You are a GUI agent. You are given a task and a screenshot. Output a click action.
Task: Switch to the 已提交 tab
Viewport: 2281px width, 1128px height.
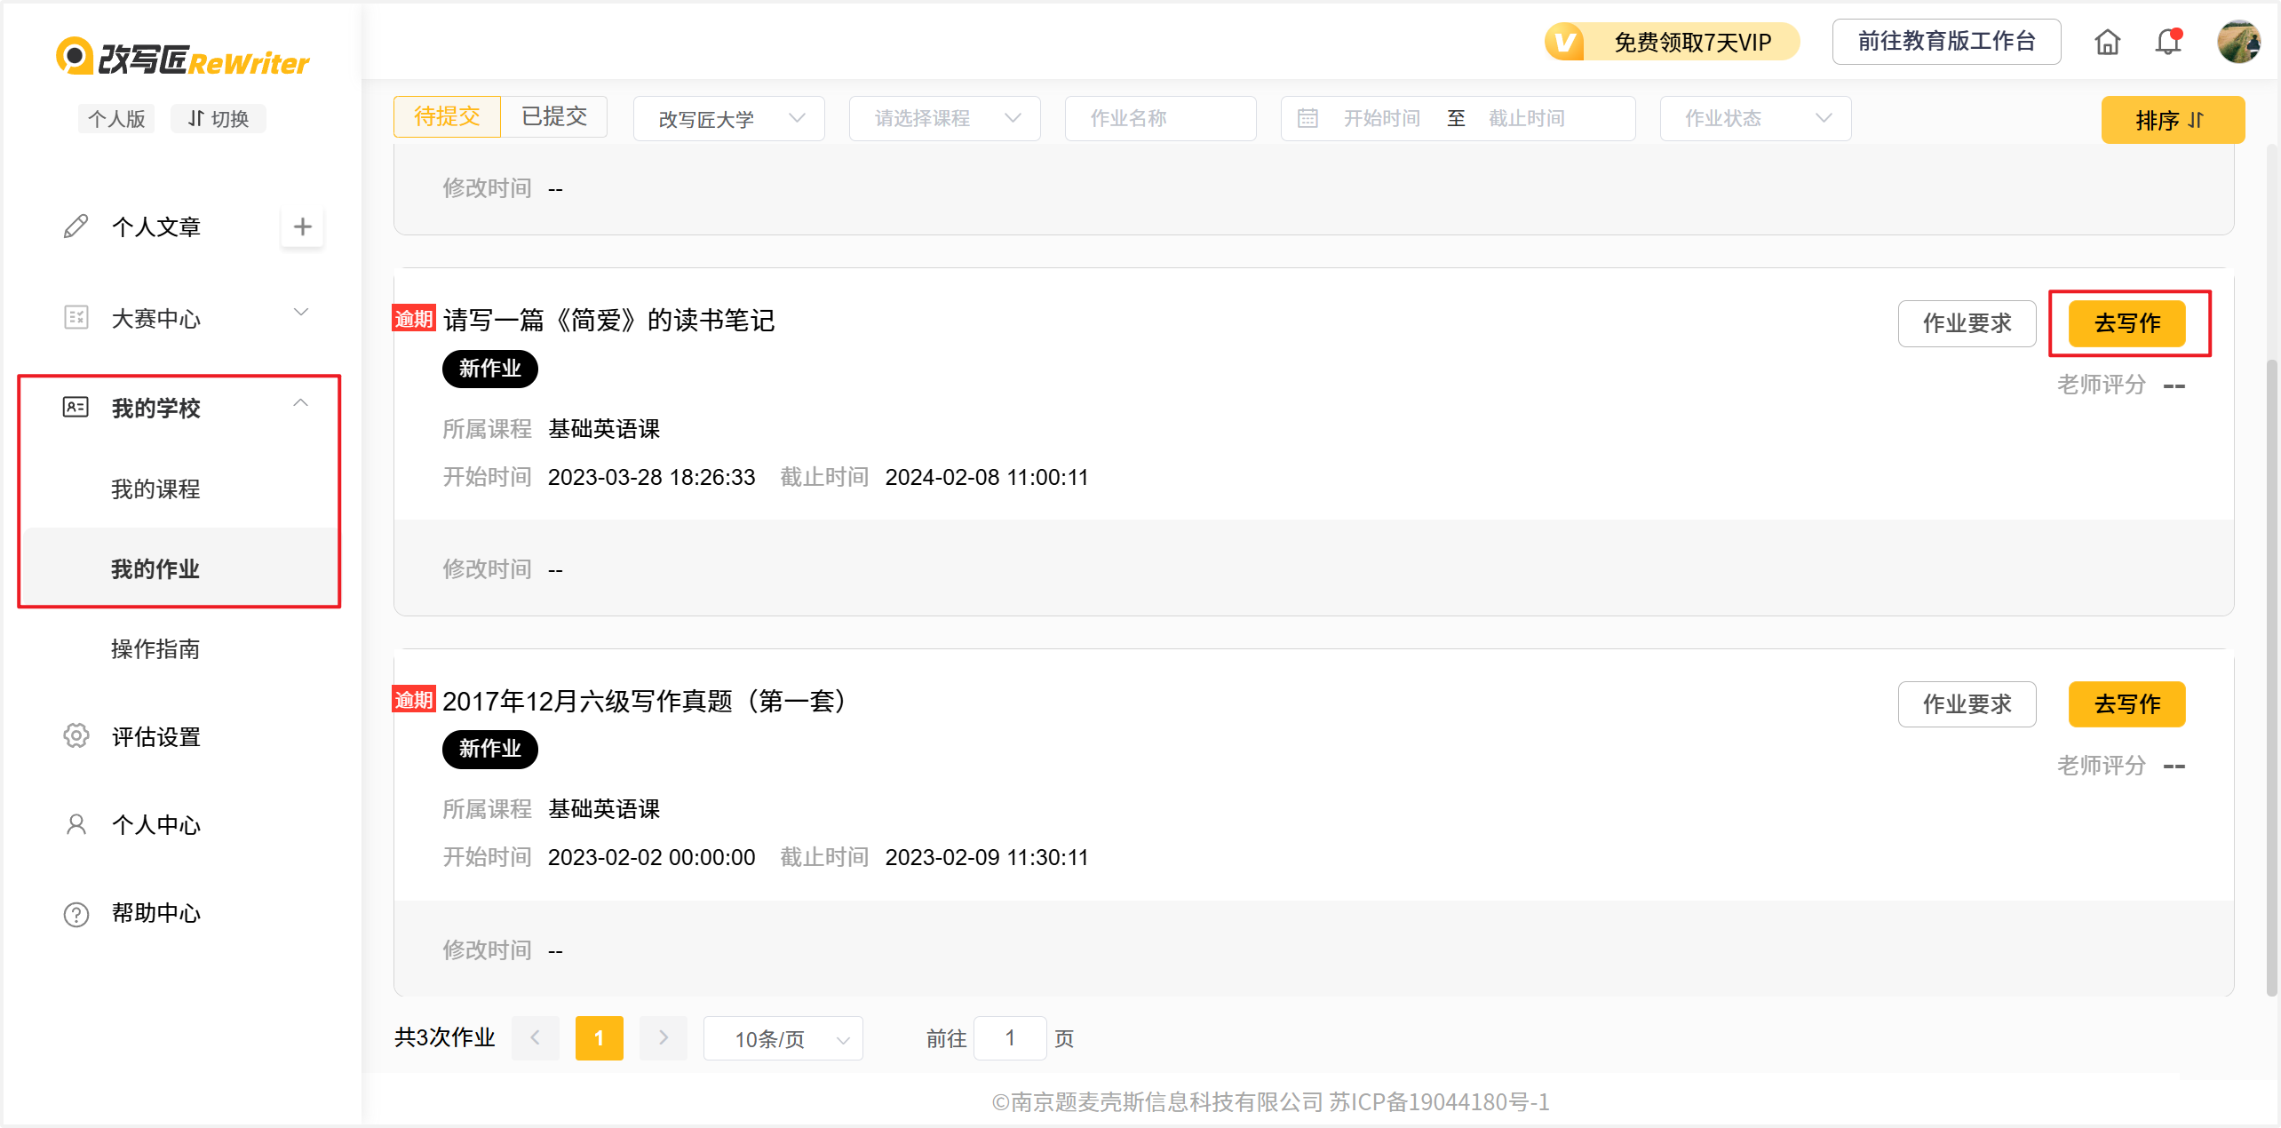pos(554,116)
